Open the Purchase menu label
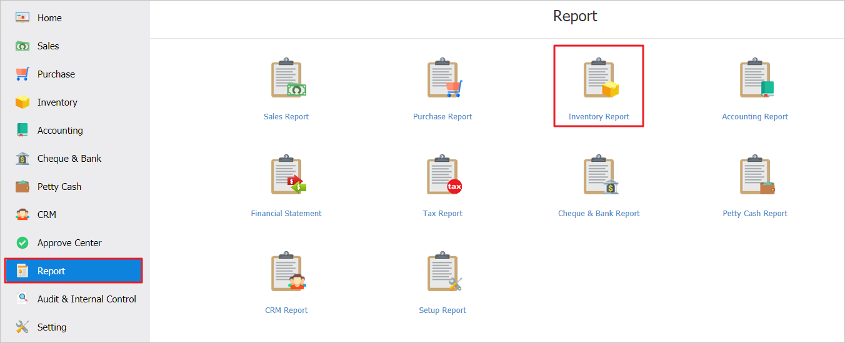 [56, 74]
